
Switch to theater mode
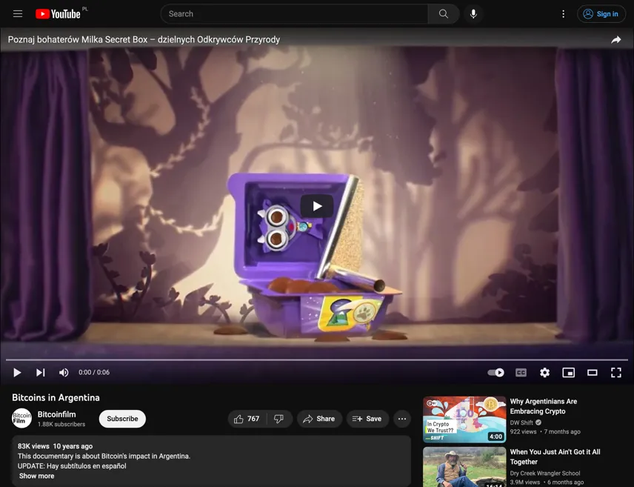coord(593,372)
